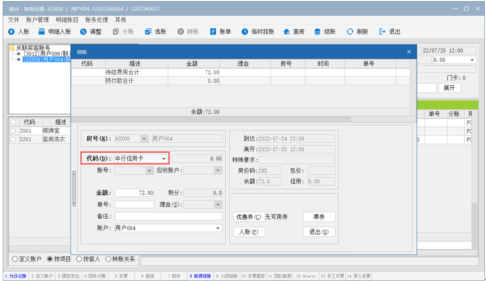486x281 pixels.
Task: Click the horizontal scrollbar under 余额 table
Action: pos(210,119)
